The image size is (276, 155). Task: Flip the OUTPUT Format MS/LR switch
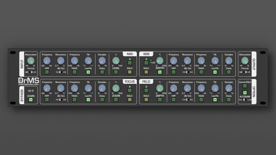tap(245, 72)
